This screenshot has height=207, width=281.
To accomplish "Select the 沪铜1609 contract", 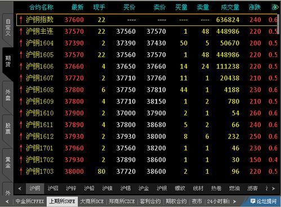I will (x=147, y=101).
